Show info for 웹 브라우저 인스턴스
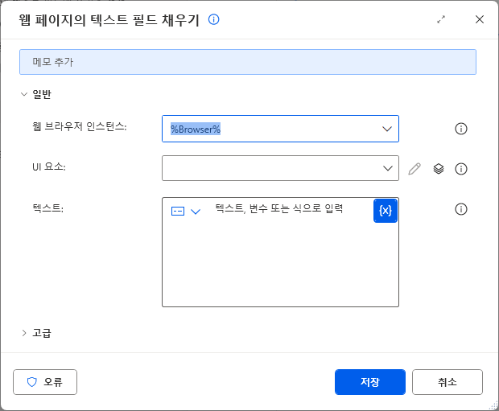 (x=461, y=129)
